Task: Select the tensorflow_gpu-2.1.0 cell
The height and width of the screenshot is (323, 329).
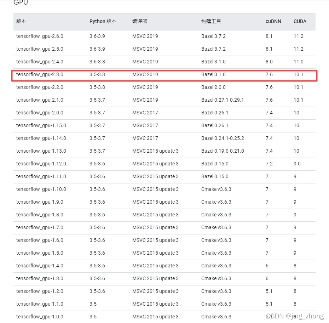Action: pyautogui.click(x=40, y=100)
